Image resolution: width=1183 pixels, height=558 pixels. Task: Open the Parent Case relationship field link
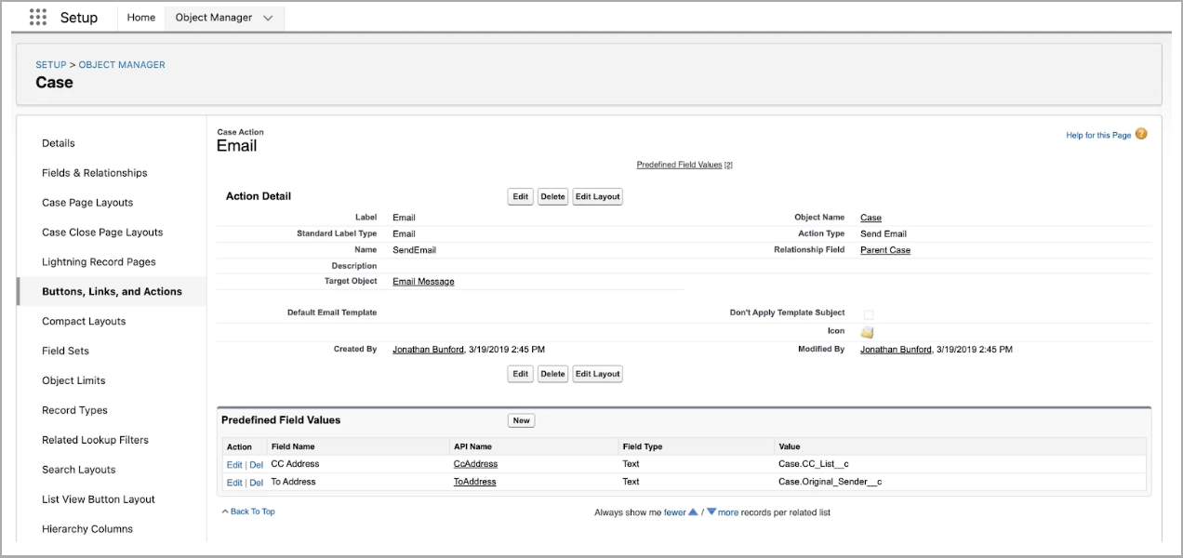(x=884, y=249)
